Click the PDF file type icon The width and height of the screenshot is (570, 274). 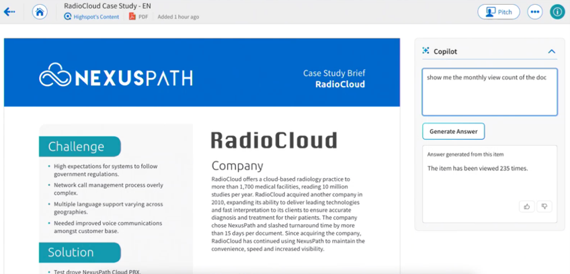click(x=132, y=16)
